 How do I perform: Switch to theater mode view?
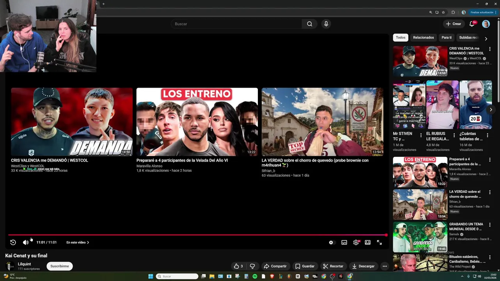point(368,242)
